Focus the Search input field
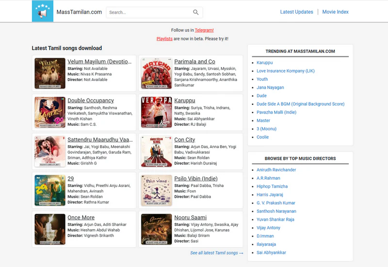 (x=154, y=13)
